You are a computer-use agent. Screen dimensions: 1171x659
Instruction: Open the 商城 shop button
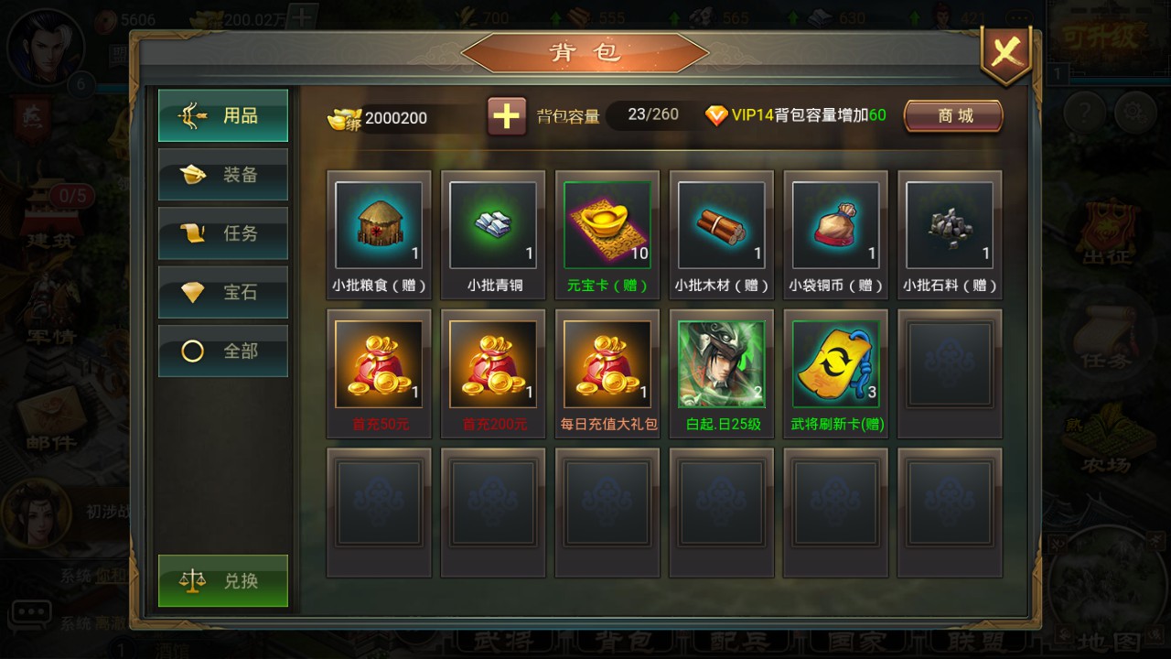pos(954,116)
